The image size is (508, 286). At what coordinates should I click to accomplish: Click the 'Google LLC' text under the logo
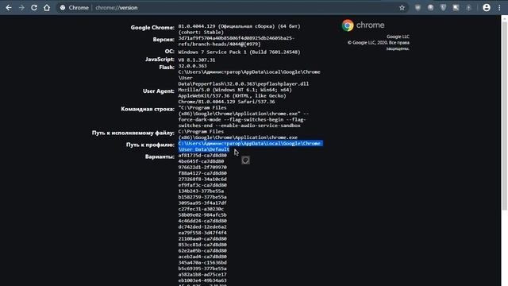(x=398, y=37)
